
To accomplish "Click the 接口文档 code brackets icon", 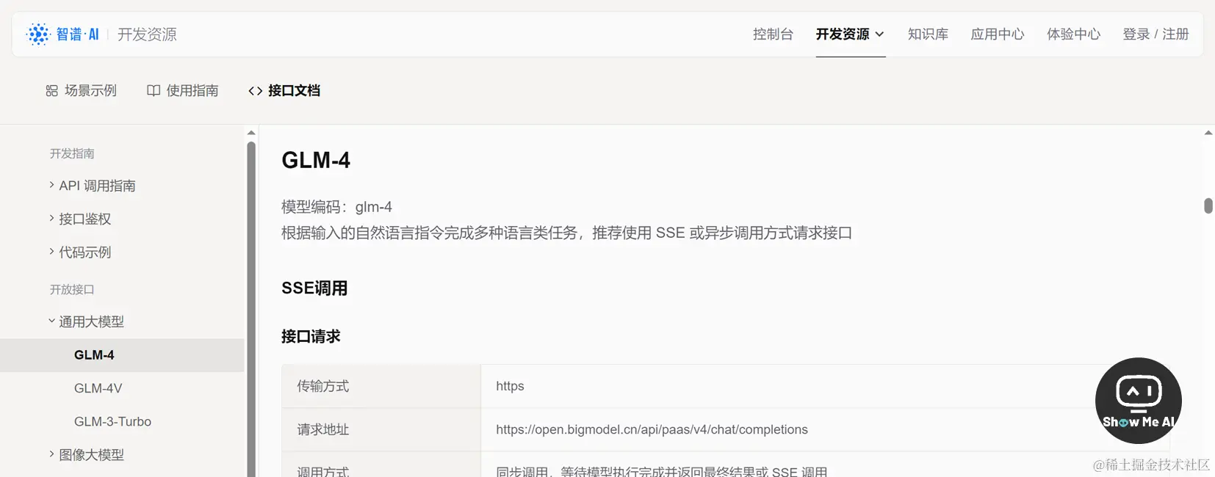I will [256, 91].
